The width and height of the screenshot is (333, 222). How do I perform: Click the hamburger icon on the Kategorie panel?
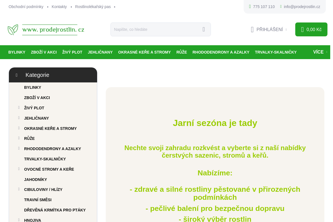tap(16, 75)
